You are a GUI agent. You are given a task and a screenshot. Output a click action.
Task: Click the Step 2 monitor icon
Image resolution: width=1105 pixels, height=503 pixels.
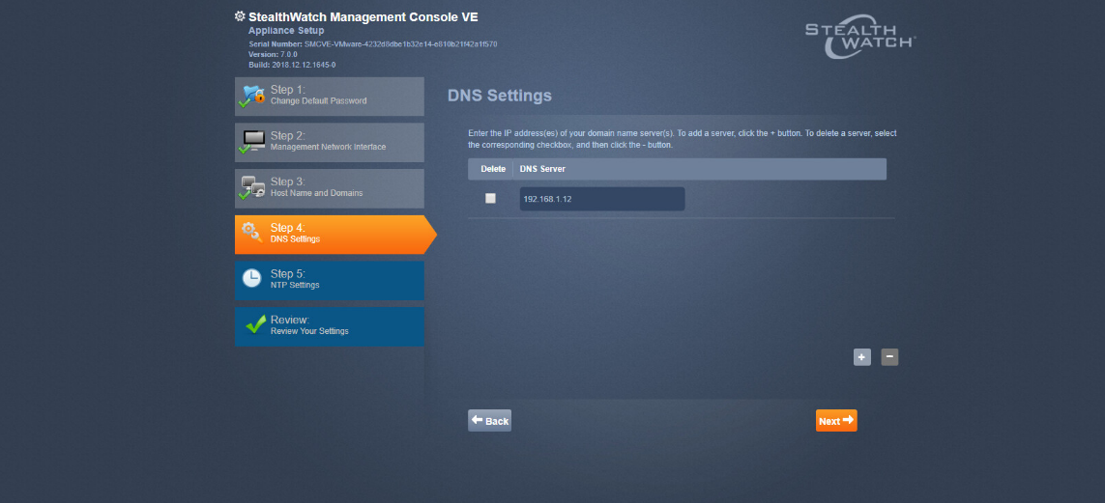(252, 141)
